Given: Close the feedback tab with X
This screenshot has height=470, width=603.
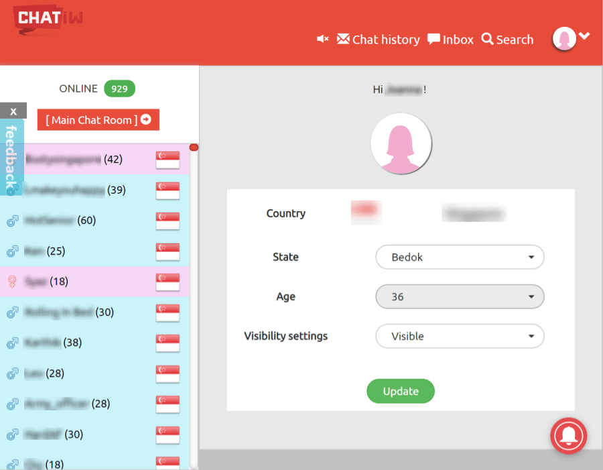Looking at the screenshot, I should (13, 111).
